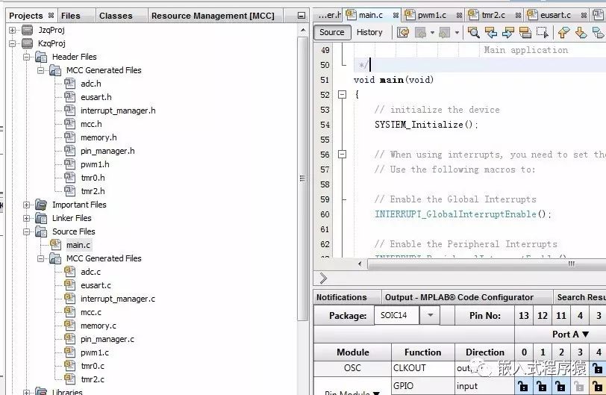Click the Last Edit Location toolbar icon
The image size is (606, 395).
point(403,32)
